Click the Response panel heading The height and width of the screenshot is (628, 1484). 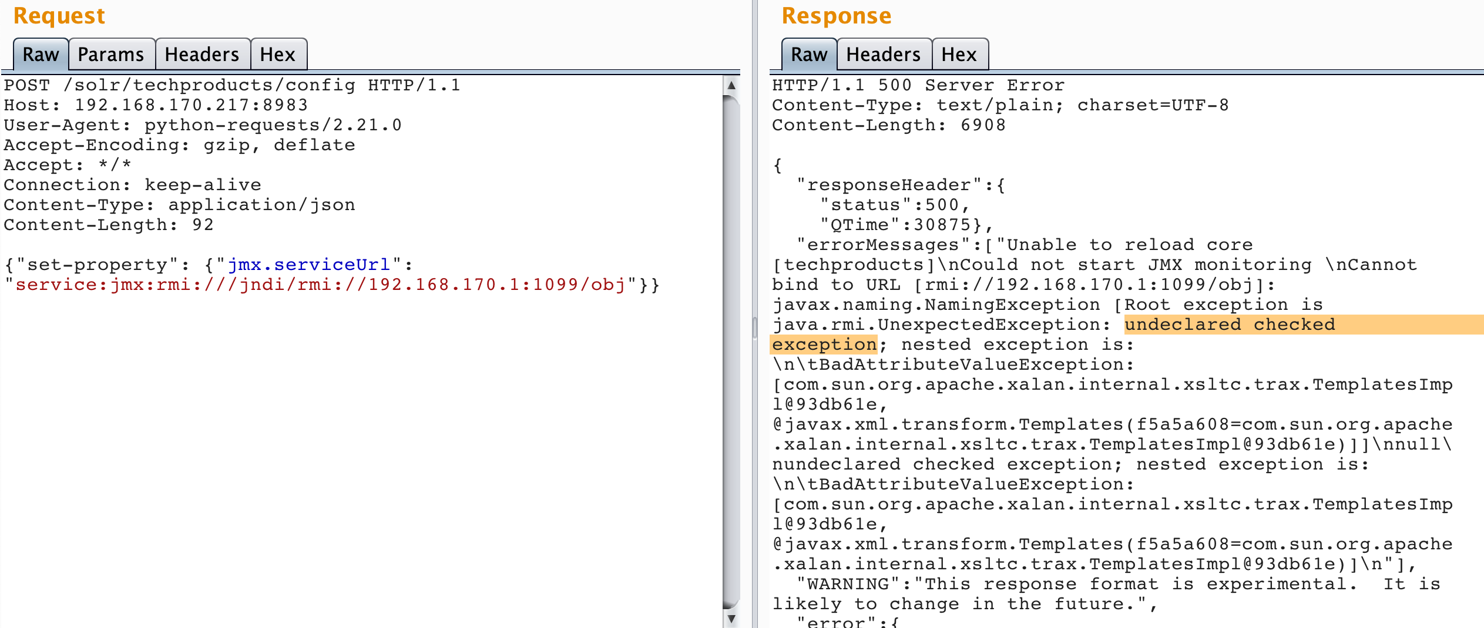[837, 16]
